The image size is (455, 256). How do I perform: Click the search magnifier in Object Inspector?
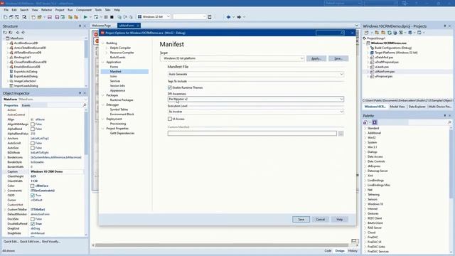85,105
